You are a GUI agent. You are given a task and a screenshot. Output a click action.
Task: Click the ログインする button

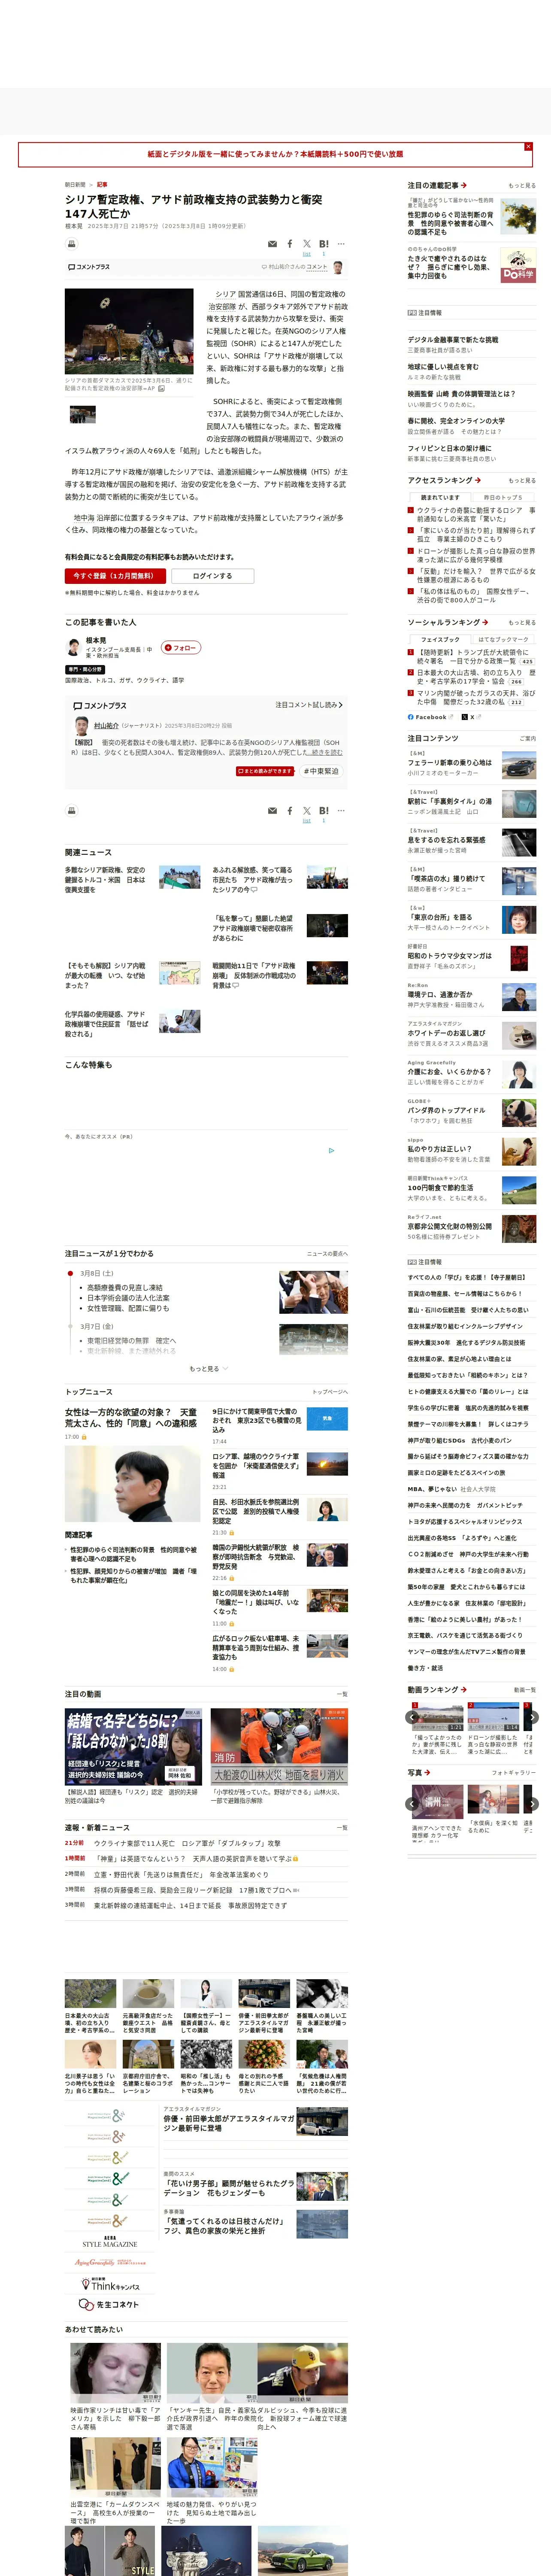point(212,576)
